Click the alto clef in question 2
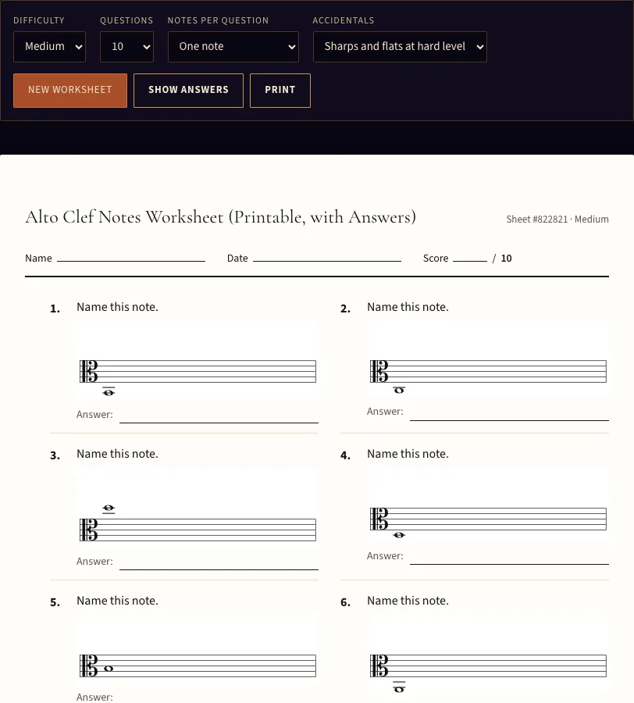This screenshot has width=634, height=703. (379, 371)
